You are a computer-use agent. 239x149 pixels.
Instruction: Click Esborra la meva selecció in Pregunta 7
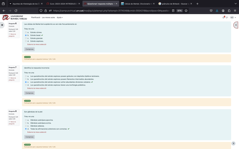tap(37, 88)
